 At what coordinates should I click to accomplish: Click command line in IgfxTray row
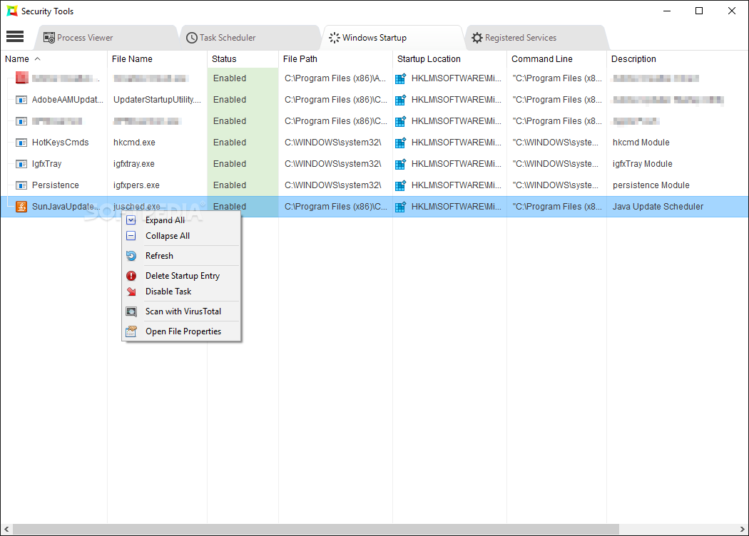pos(555,164)
